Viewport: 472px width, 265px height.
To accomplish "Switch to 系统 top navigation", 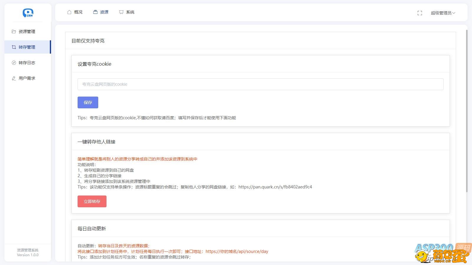I will click(127, 12).
